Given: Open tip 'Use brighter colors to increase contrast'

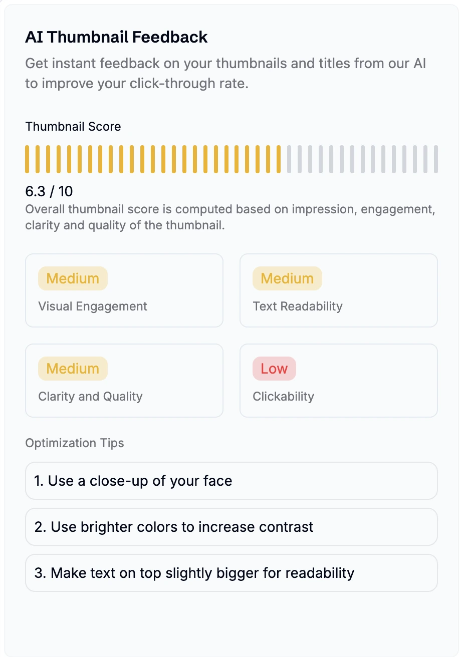Looking at the screenshot, I should [231, 527].
